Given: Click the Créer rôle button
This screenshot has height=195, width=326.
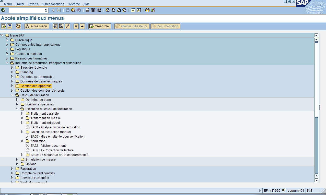Looking at the screenshot, I should [x=99, y=26].
